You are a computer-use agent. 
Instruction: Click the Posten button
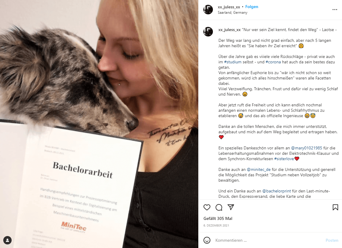(332, 240)
